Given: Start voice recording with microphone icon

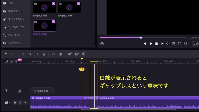Looking at the screenshot, I should (x=44, y=54).
